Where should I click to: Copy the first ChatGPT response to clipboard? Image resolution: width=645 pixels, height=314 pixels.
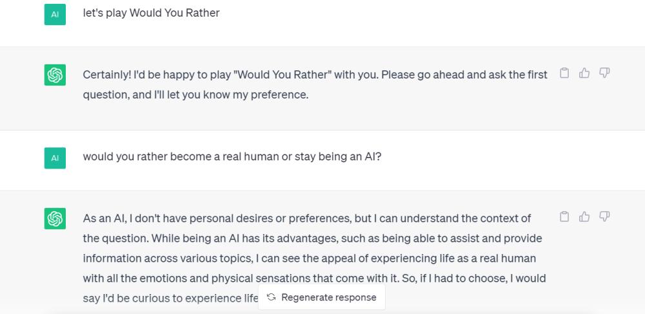pyautogui.click(x=564, y=73)
